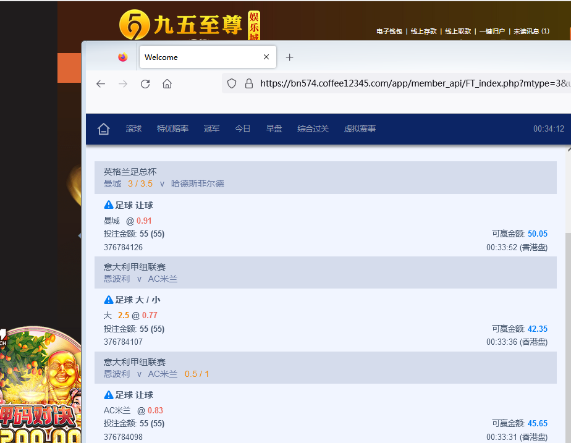Open the 虚拟赛事 section

(360, 129)
